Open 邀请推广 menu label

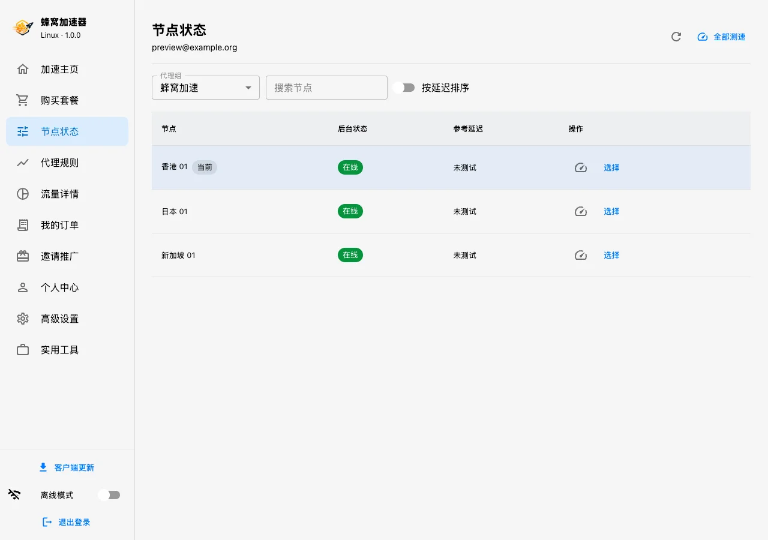59,256
